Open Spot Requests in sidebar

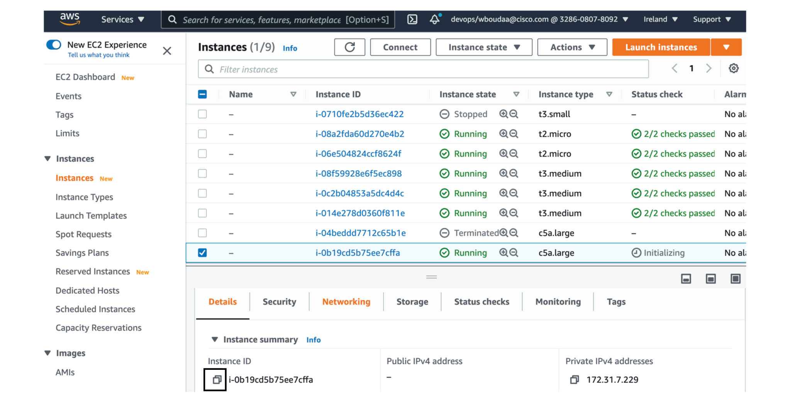tap(83, 234)
